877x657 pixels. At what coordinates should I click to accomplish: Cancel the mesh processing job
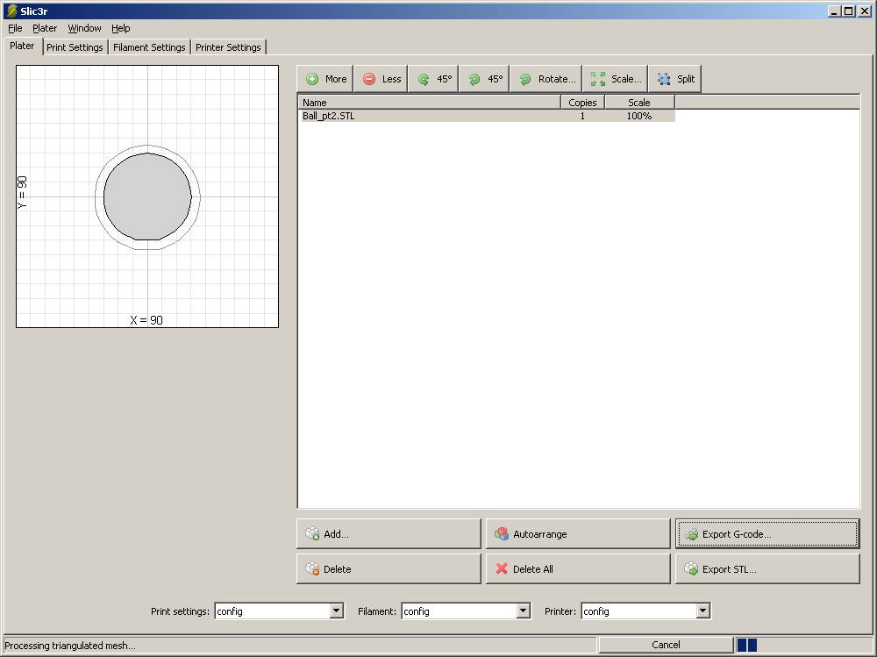[666, 645]
